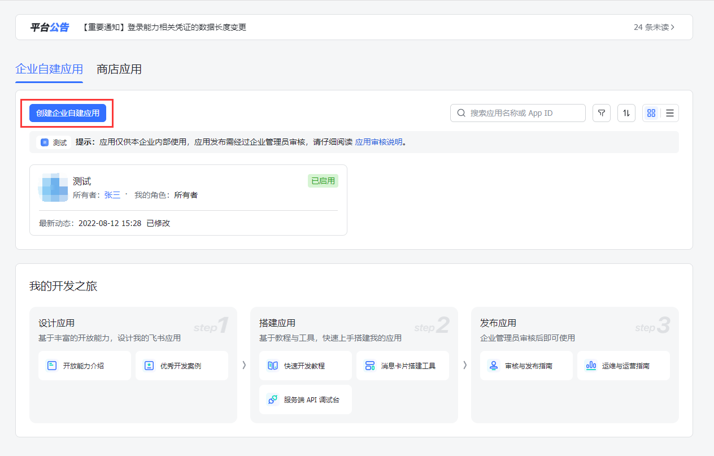This screenshot has height=456, width=714.
Task: Open 服务端 API 调试台 card
Action: click(305, 399)
